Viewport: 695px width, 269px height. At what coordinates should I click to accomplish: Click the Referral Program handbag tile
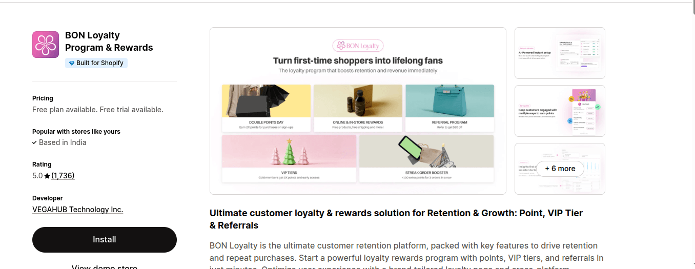[449, 108]
